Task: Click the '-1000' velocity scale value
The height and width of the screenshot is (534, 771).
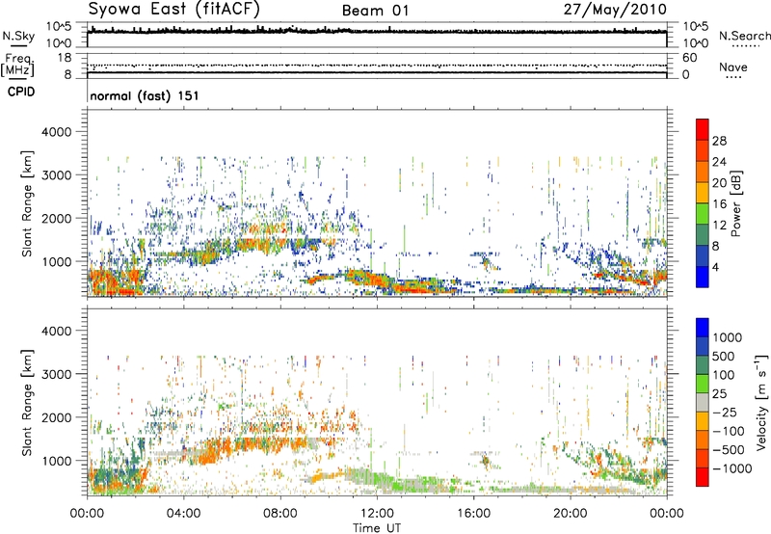Action: coord(731,468)
